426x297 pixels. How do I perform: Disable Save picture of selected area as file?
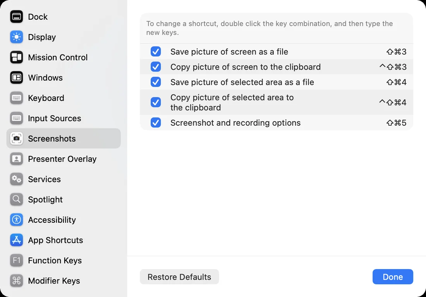[x=156, y=82]
